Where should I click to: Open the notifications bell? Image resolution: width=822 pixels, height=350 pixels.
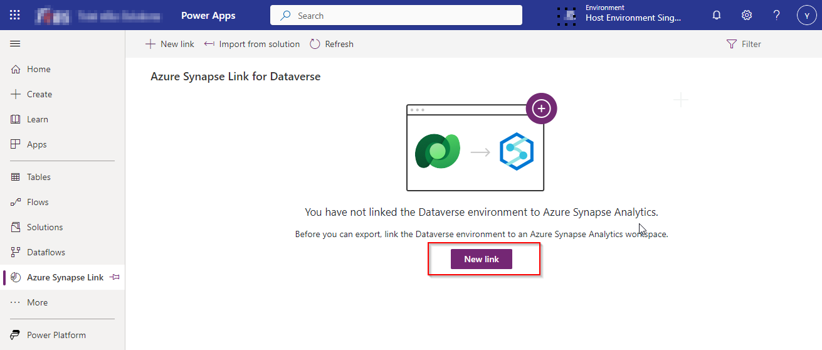click(717, 15)
